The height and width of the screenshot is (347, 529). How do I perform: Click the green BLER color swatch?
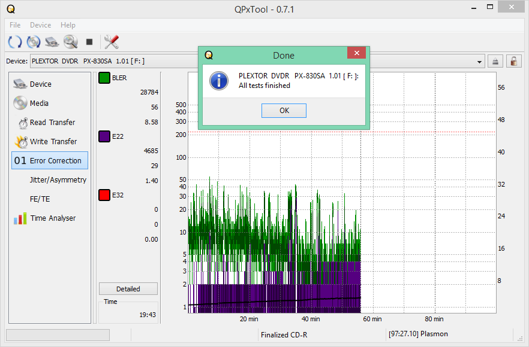click(x=104, y=78)
